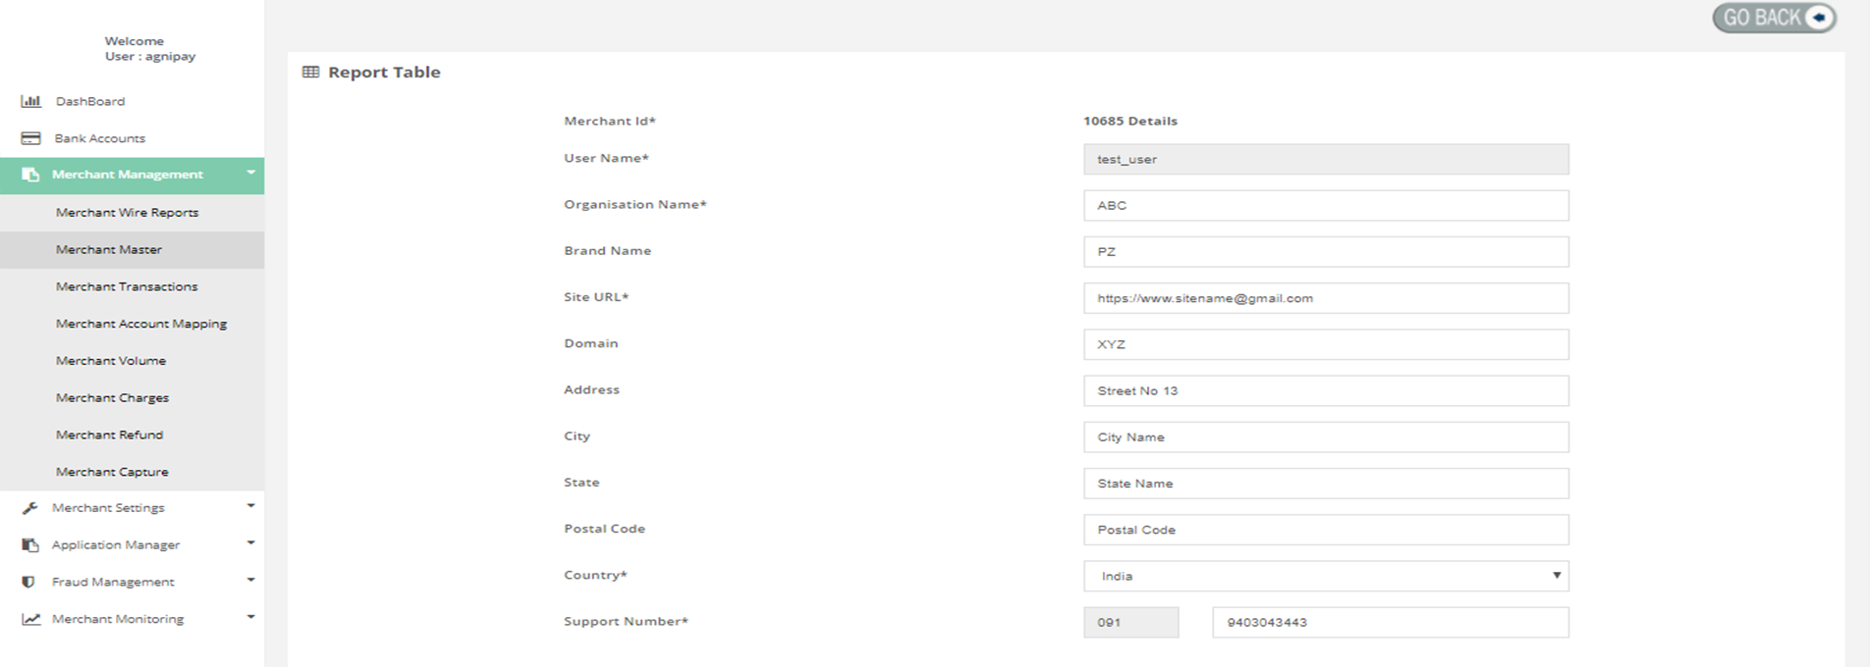Expand the Merchant Settings submenu arrow

click(250, 506)
